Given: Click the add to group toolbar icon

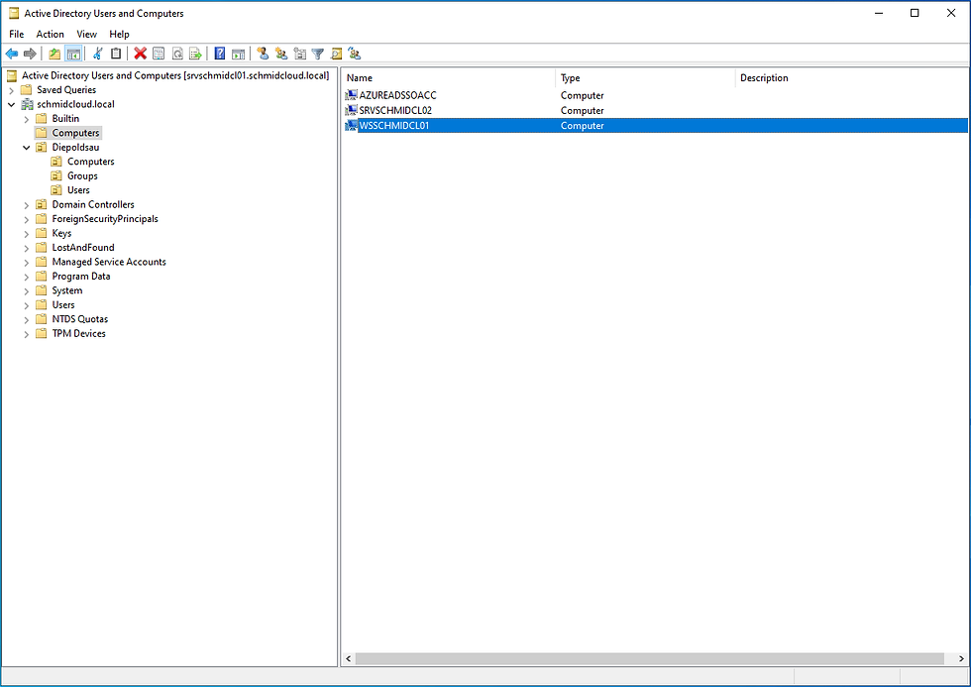Looking at the screenshot, I should pos(355,54).
